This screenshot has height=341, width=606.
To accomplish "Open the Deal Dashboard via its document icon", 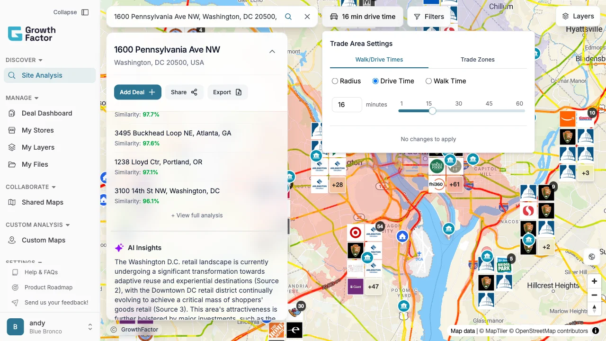I will click(10, 113).
